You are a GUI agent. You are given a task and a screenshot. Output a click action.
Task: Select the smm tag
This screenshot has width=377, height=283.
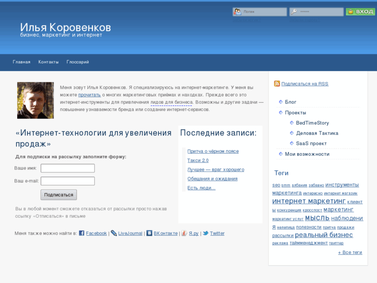286,185
